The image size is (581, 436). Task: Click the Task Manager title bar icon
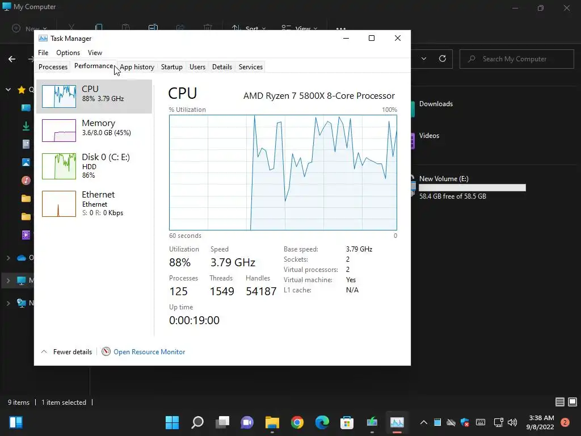tap(43, 38)
